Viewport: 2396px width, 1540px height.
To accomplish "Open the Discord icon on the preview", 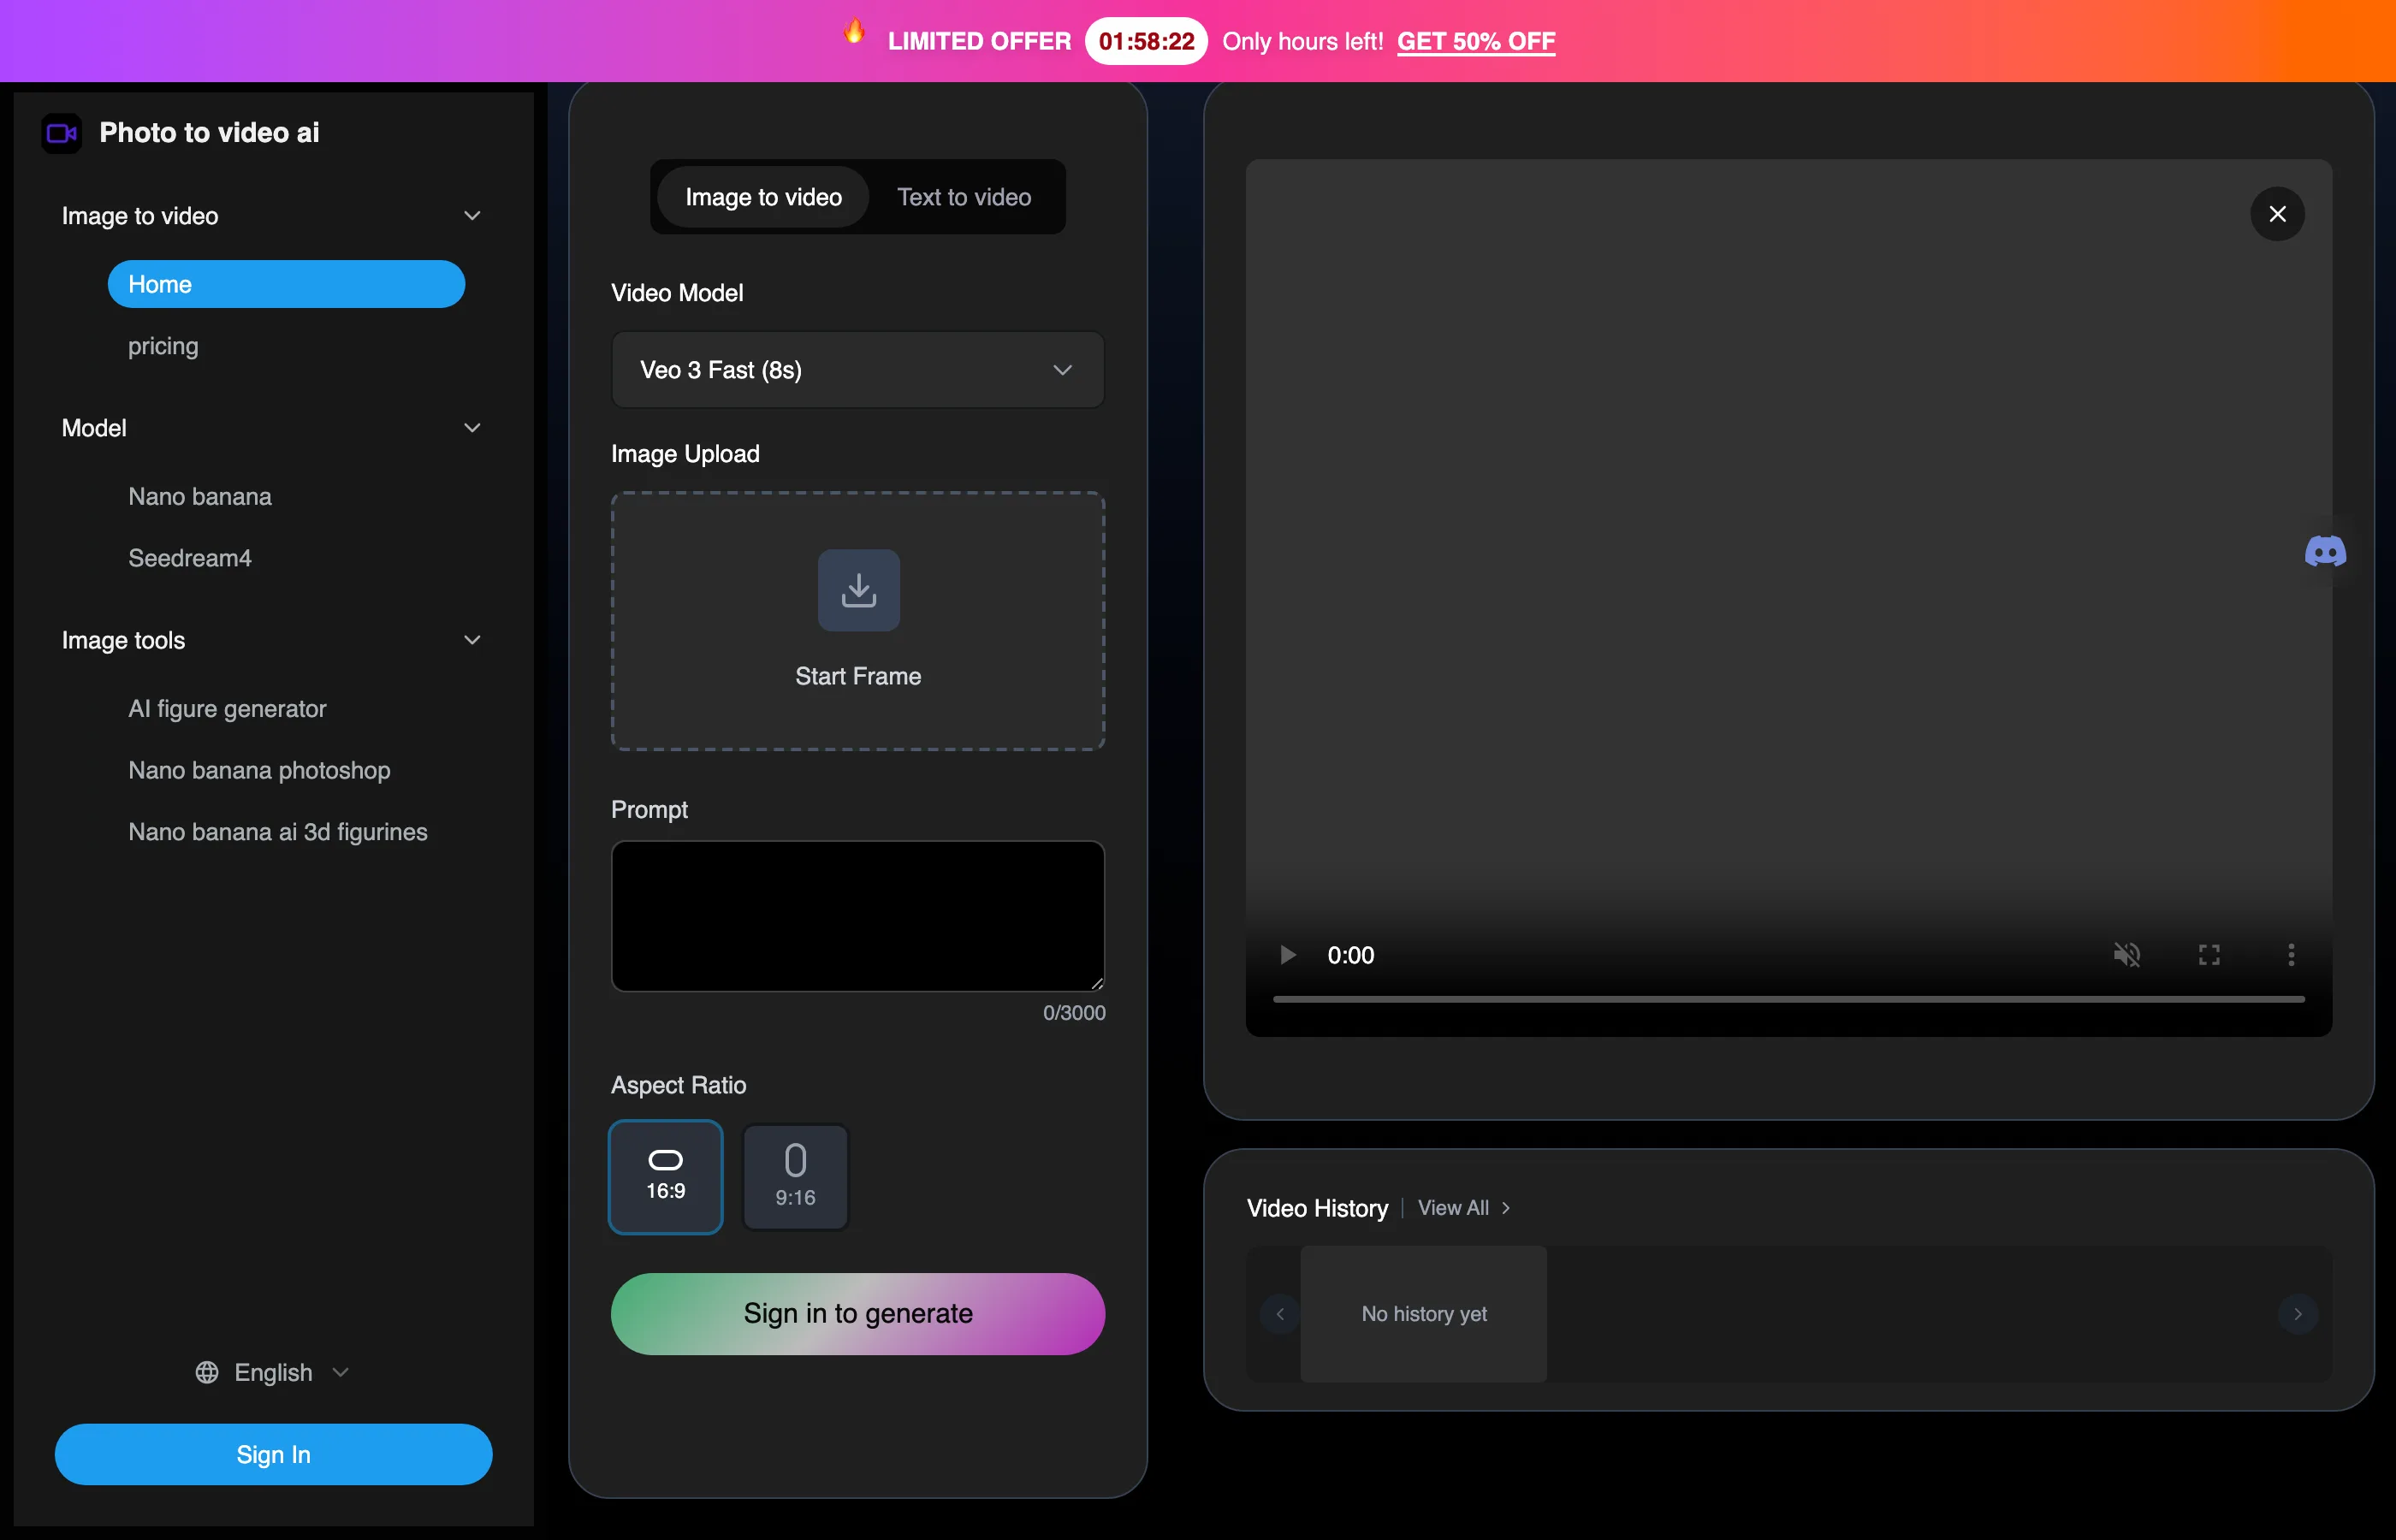I will tap(2326, 551).
